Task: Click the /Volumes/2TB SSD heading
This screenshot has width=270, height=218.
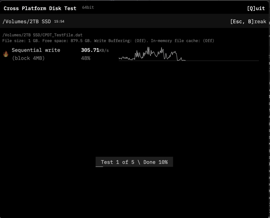Action: tap(27, 22)
